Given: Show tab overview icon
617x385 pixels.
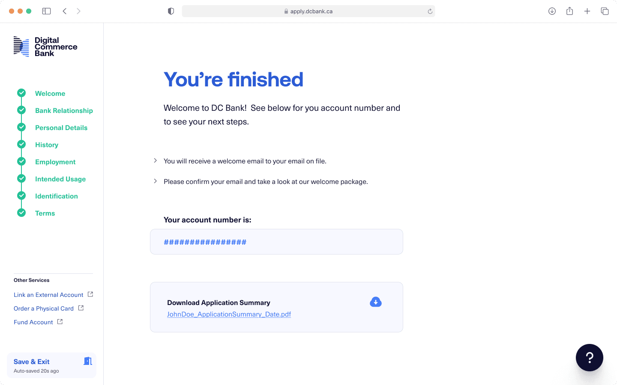Looking at the screenshot, I should point(605,11).
